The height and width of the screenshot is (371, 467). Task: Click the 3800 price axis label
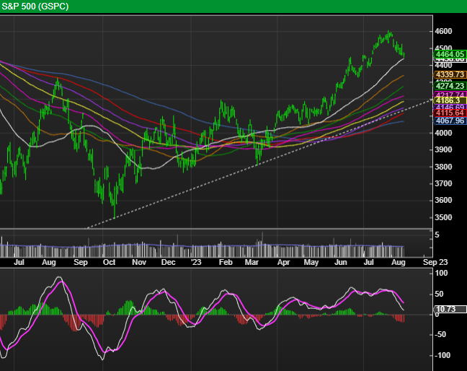tap(443, 167)
